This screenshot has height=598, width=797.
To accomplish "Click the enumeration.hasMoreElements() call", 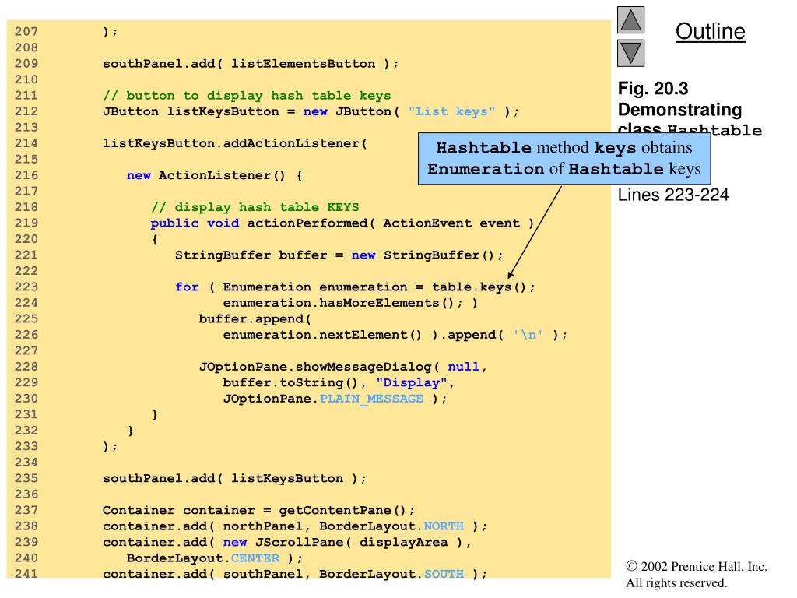I will (x=342, y=303).
